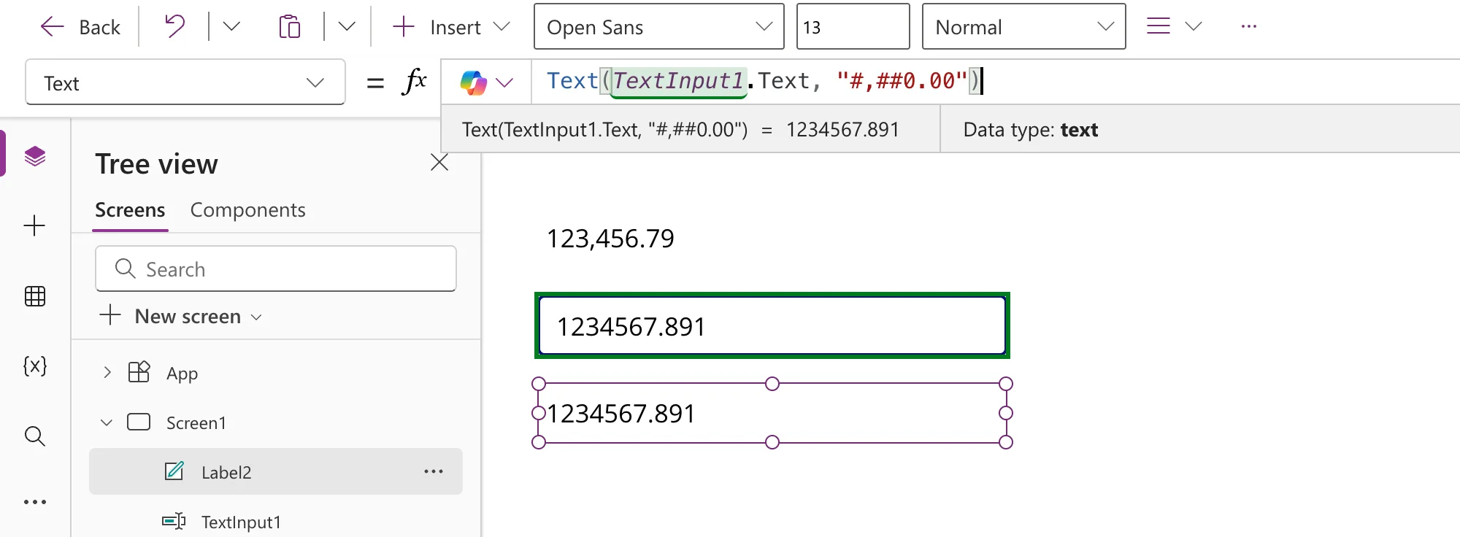Screen dimensions: 1460x537
Task: Click the text alignment icon
Action: pyautogui.click(x=1159, y=27)
